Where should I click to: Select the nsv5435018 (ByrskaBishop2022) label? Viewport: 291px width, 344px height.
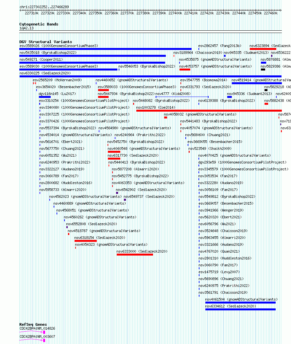click(48, 53)
